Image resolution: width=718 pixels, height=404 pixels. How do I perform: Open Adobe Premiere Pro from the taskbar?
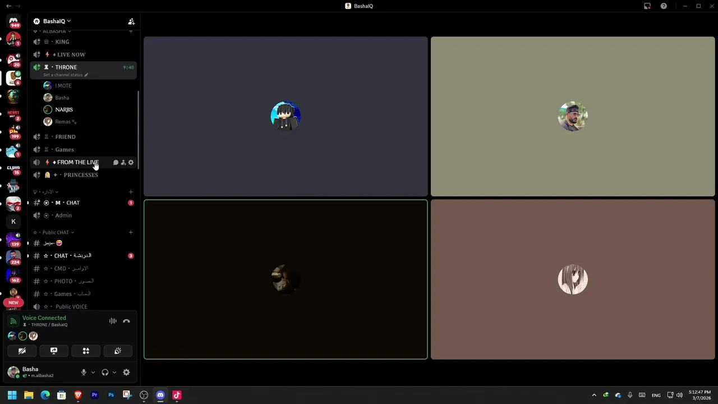pos(94,395)
